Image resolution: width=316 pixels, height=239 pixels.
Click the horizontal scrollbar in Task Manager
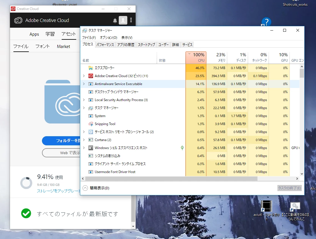[x=171, y=178]
